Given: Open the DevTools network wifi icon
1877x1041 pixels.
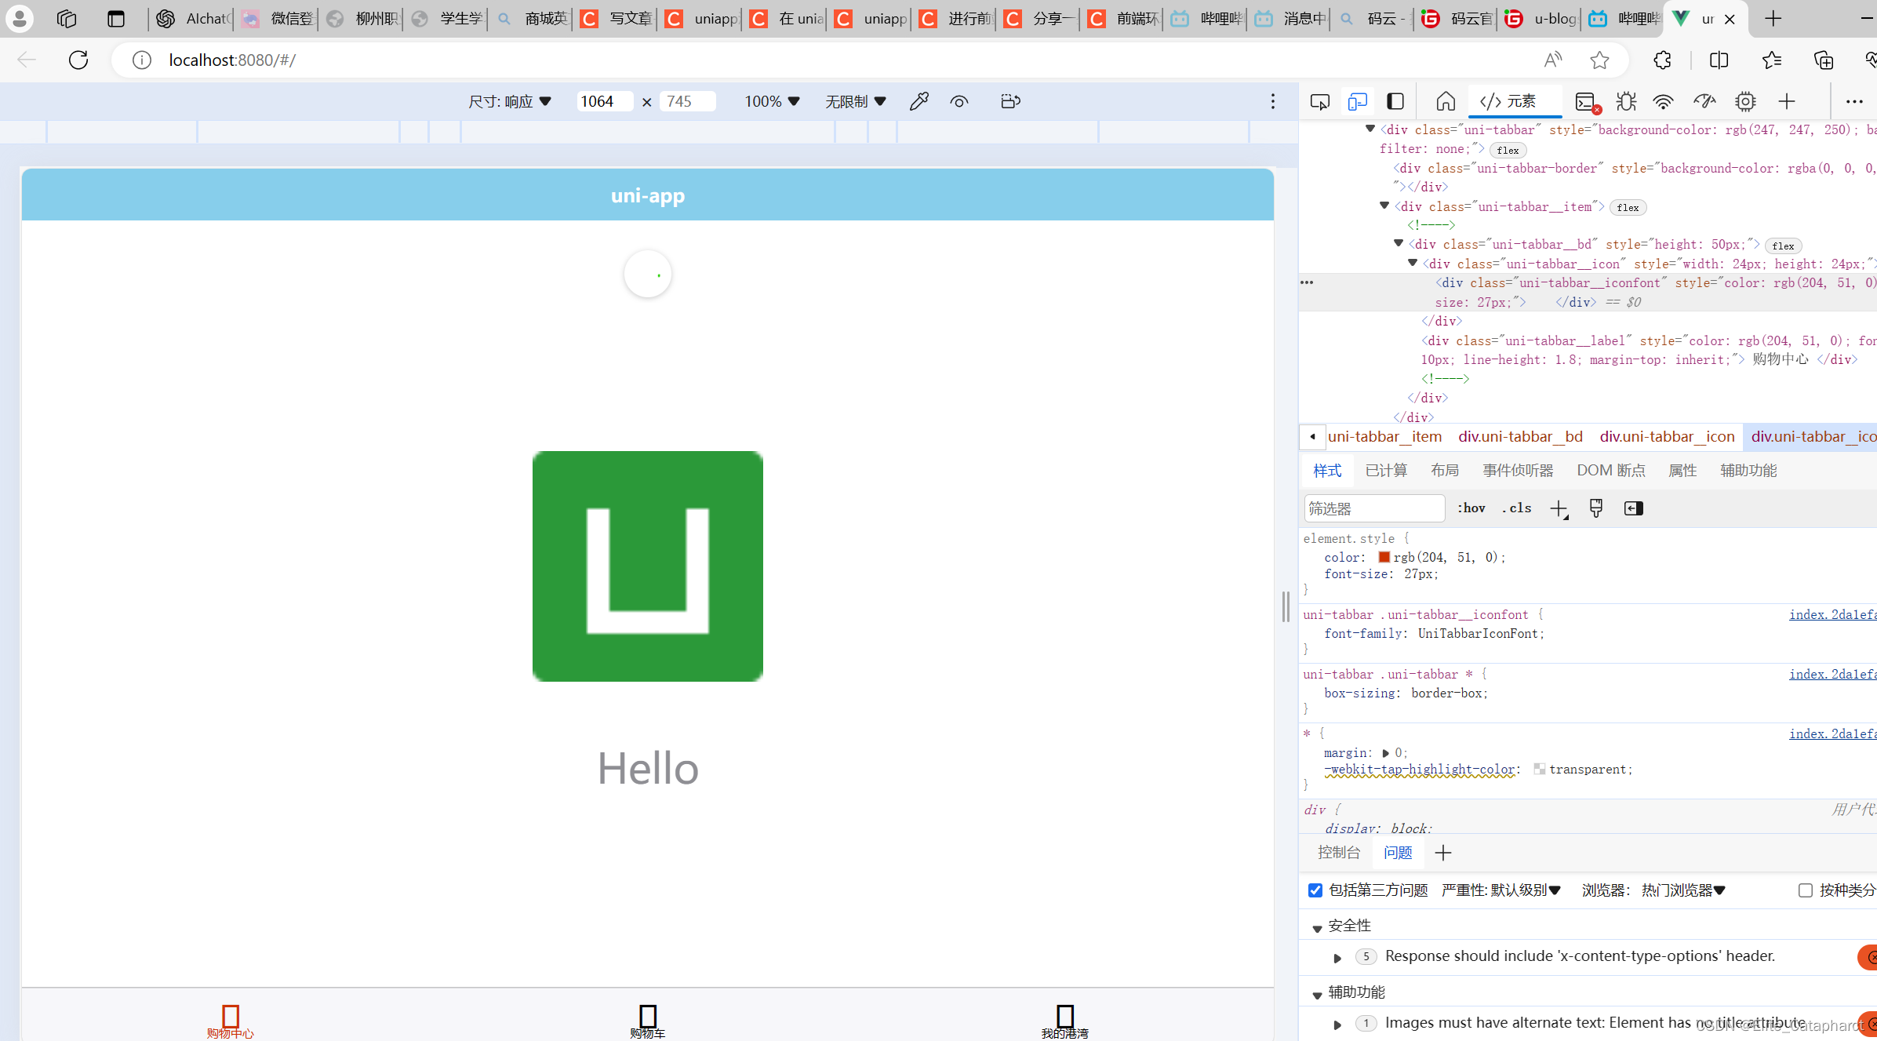Looking at the screenshot, I should coord(1663,101).
